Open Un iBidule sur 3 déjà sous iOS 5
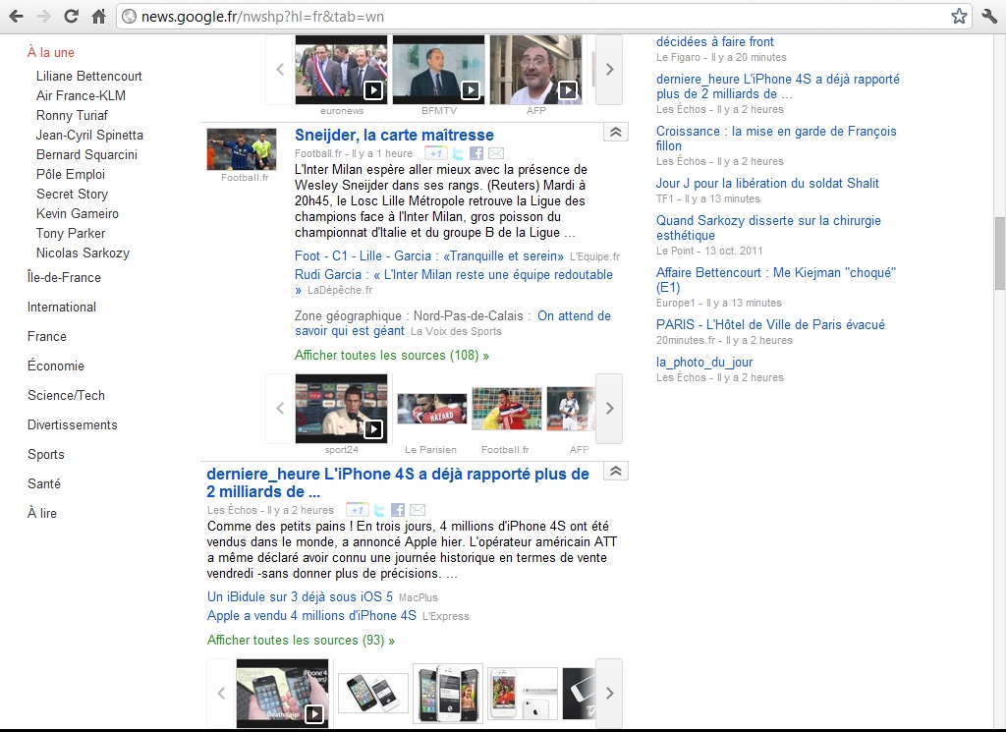1007x732 pixels. 300,596
